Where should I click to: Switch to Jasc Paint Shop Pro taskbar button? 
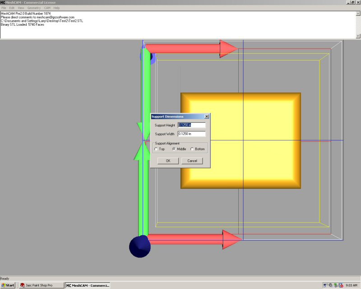point(40,285)
